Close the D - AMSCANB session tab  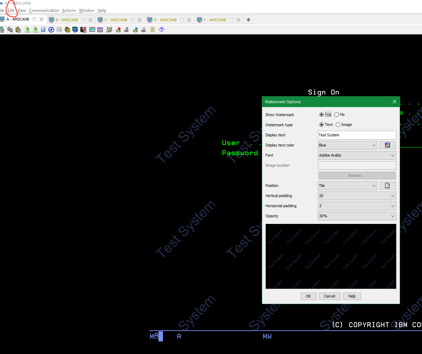(189, 20)
